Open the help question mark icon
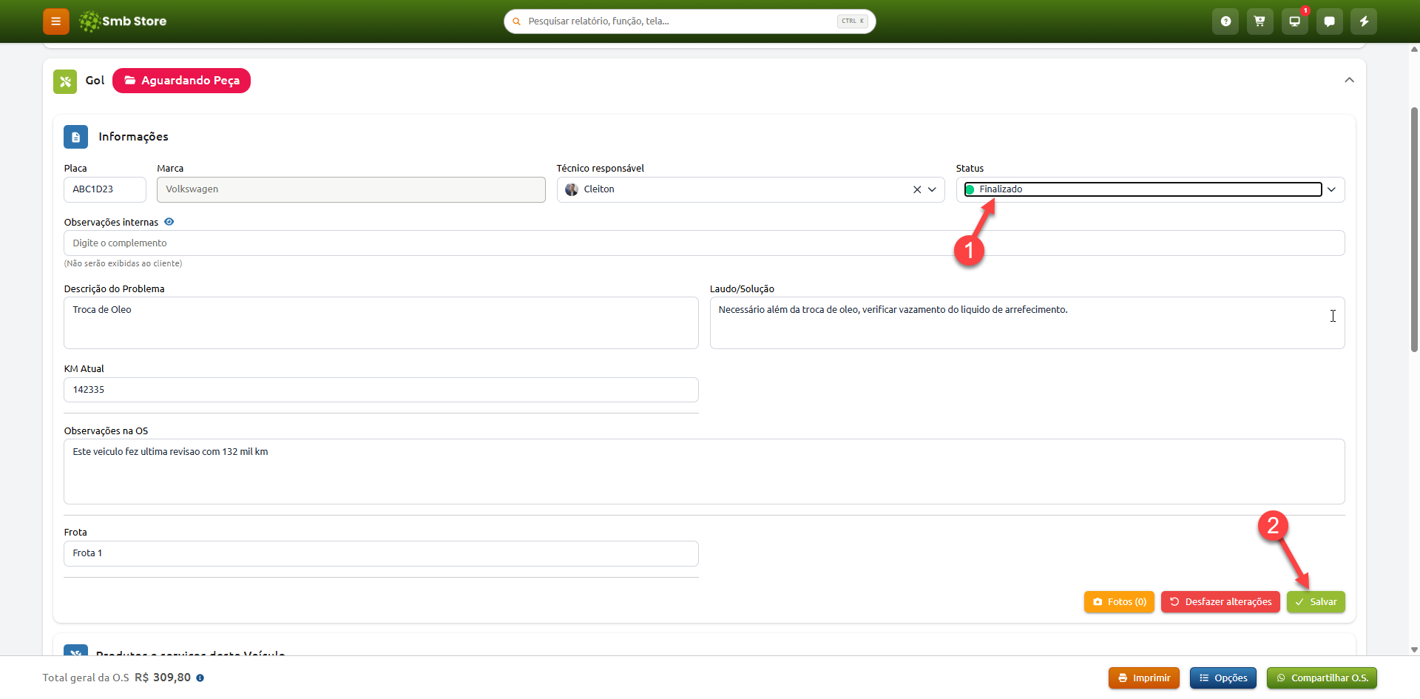The width and height of the screenshot is (1420, 699). (1225, 21)
